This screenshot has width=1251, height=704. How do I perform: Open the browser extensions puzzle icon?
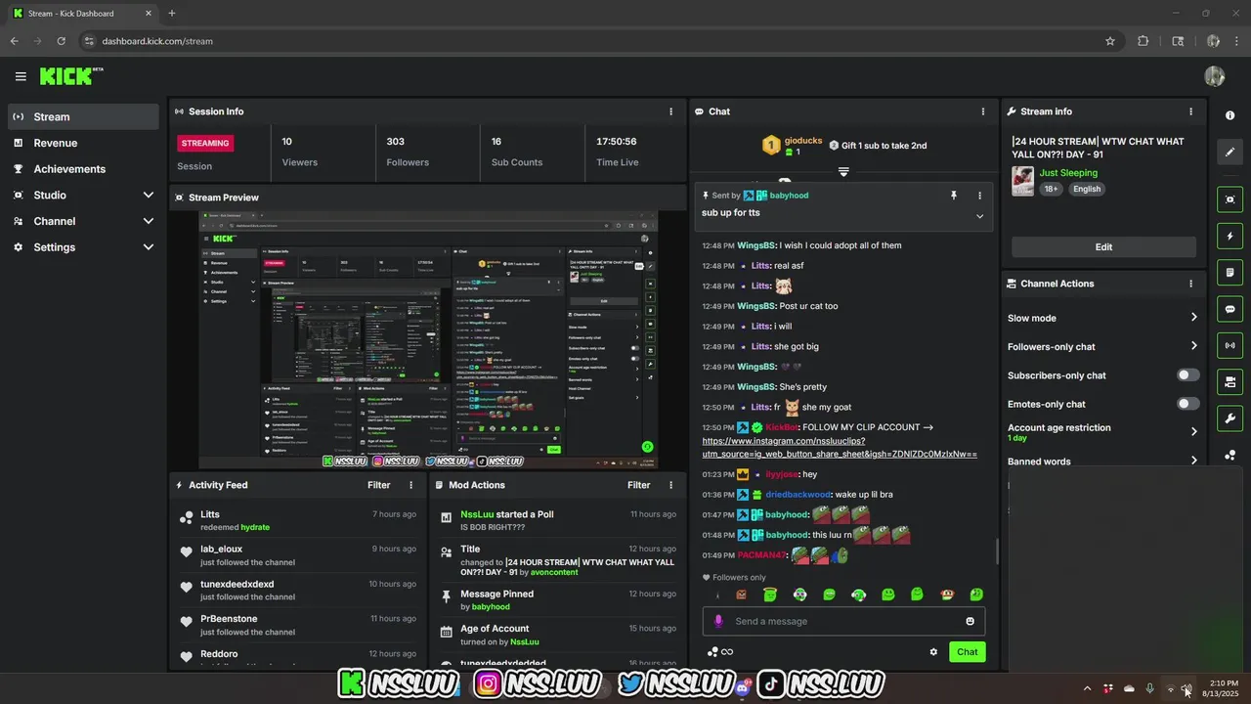click(1143, 41)
